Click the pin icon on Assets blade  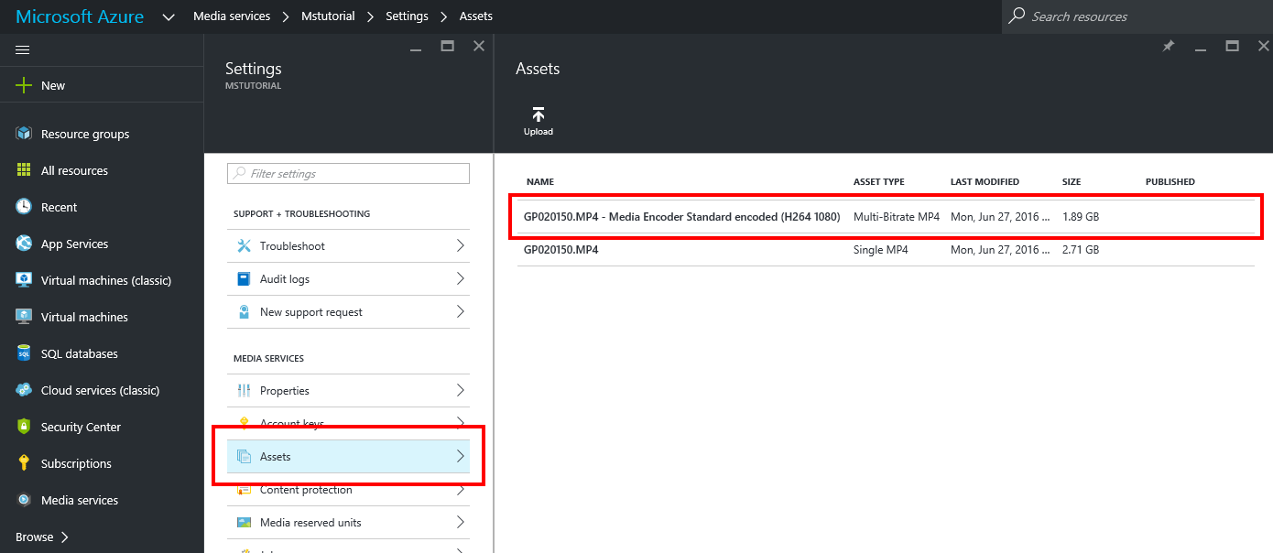pos(1169,46)
